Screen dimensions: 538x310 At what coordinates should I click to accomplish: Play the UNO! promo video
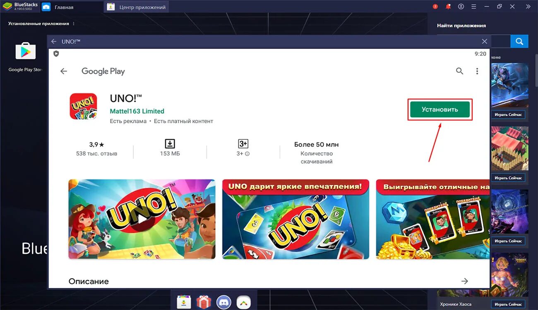point(142,219)
